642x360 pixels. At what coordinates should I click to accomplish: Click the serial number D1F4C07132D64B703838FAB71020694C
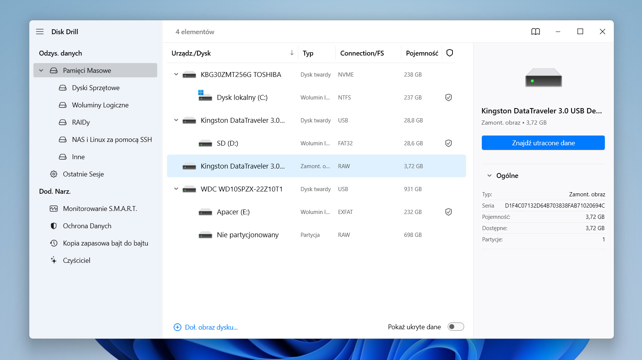(555, 206)
